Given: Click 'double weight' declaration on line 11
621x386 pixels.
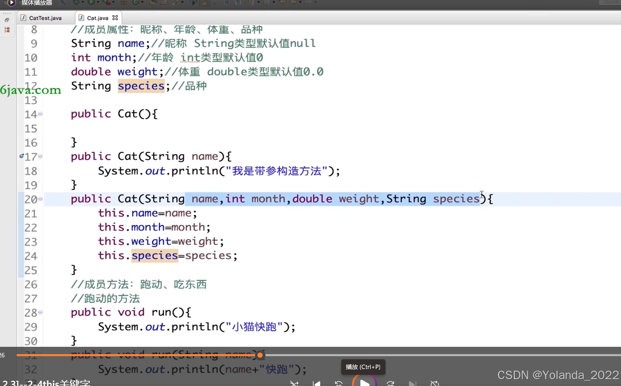Looking at the screenshot, I should click(114, 71).
